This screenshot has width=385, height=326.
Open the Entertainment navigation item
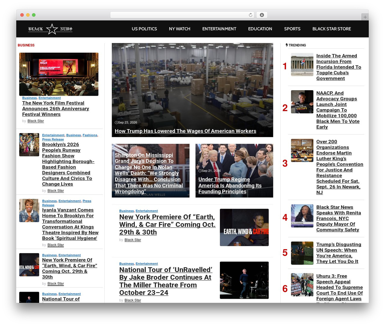(x=219, y=29)
